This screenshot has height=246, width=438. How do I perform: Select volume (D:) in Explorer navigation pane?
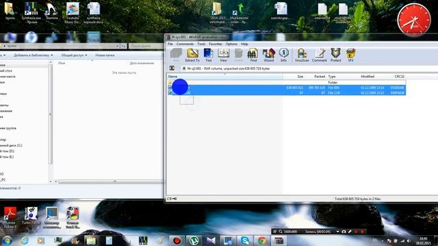(8, 151)
